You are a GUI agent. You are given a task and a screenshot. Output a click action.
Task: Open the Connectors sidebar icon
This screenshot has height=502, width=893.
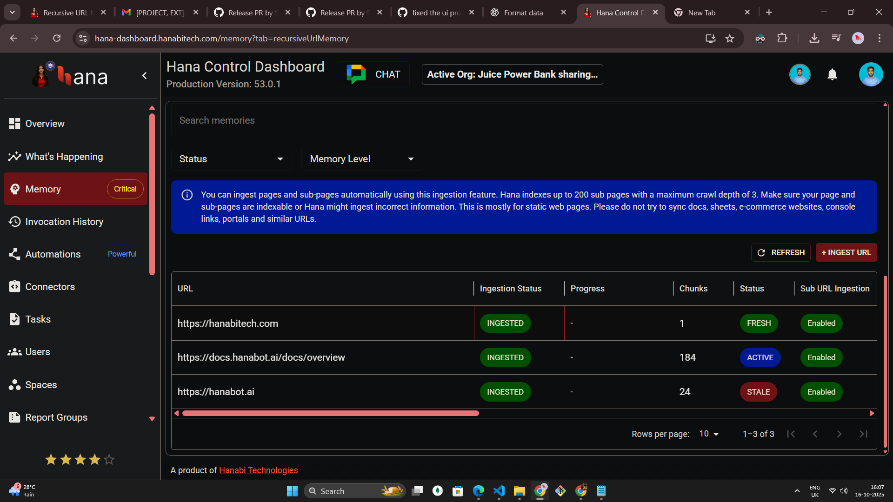(x=14, y=287)
